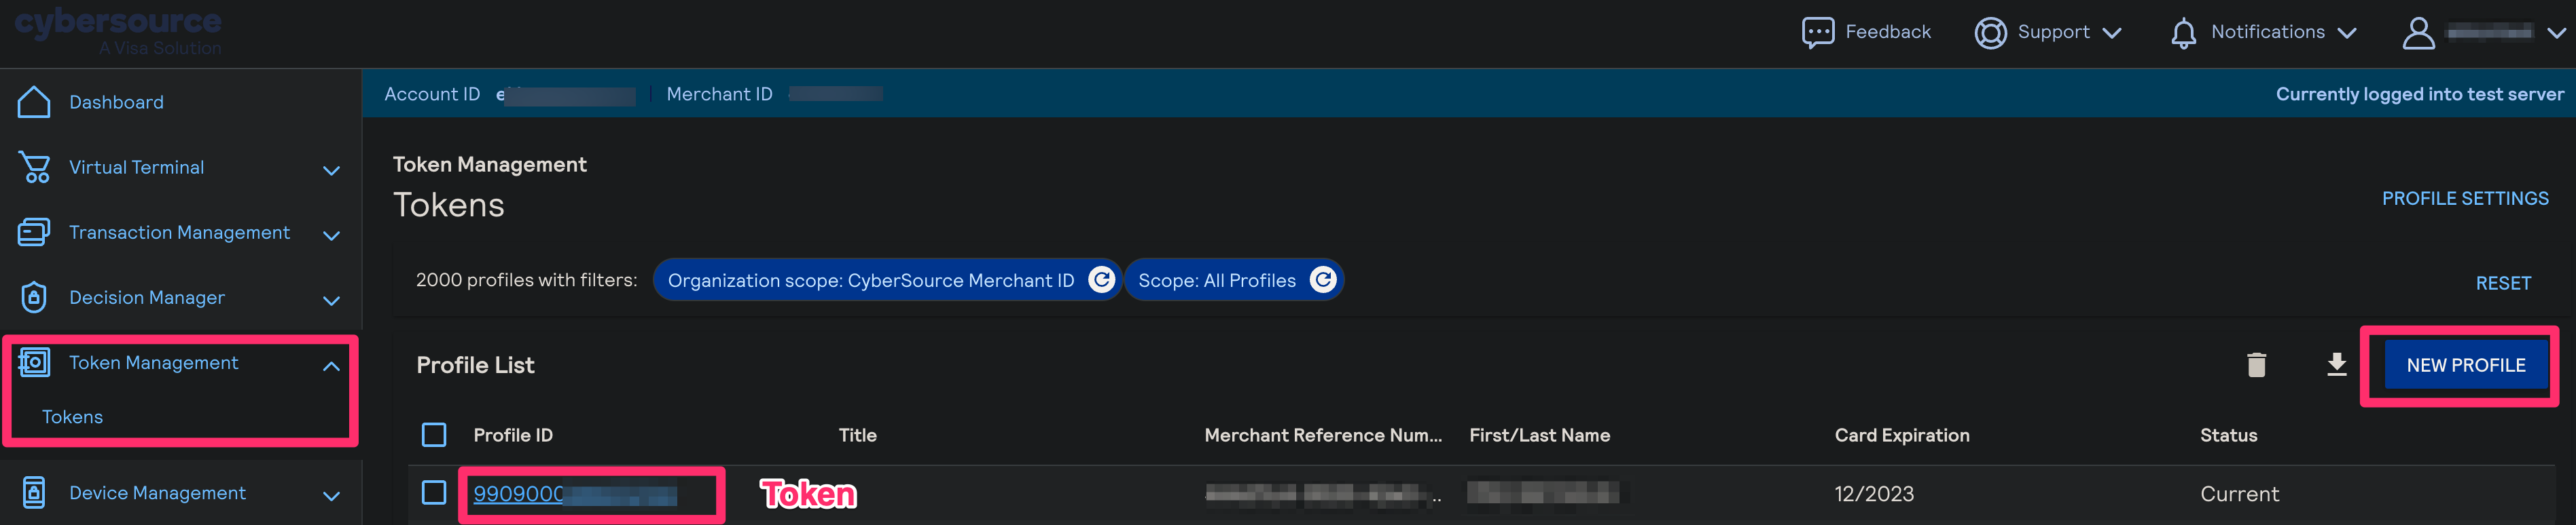Click the RESET filters link

(x=2503, y=282)
